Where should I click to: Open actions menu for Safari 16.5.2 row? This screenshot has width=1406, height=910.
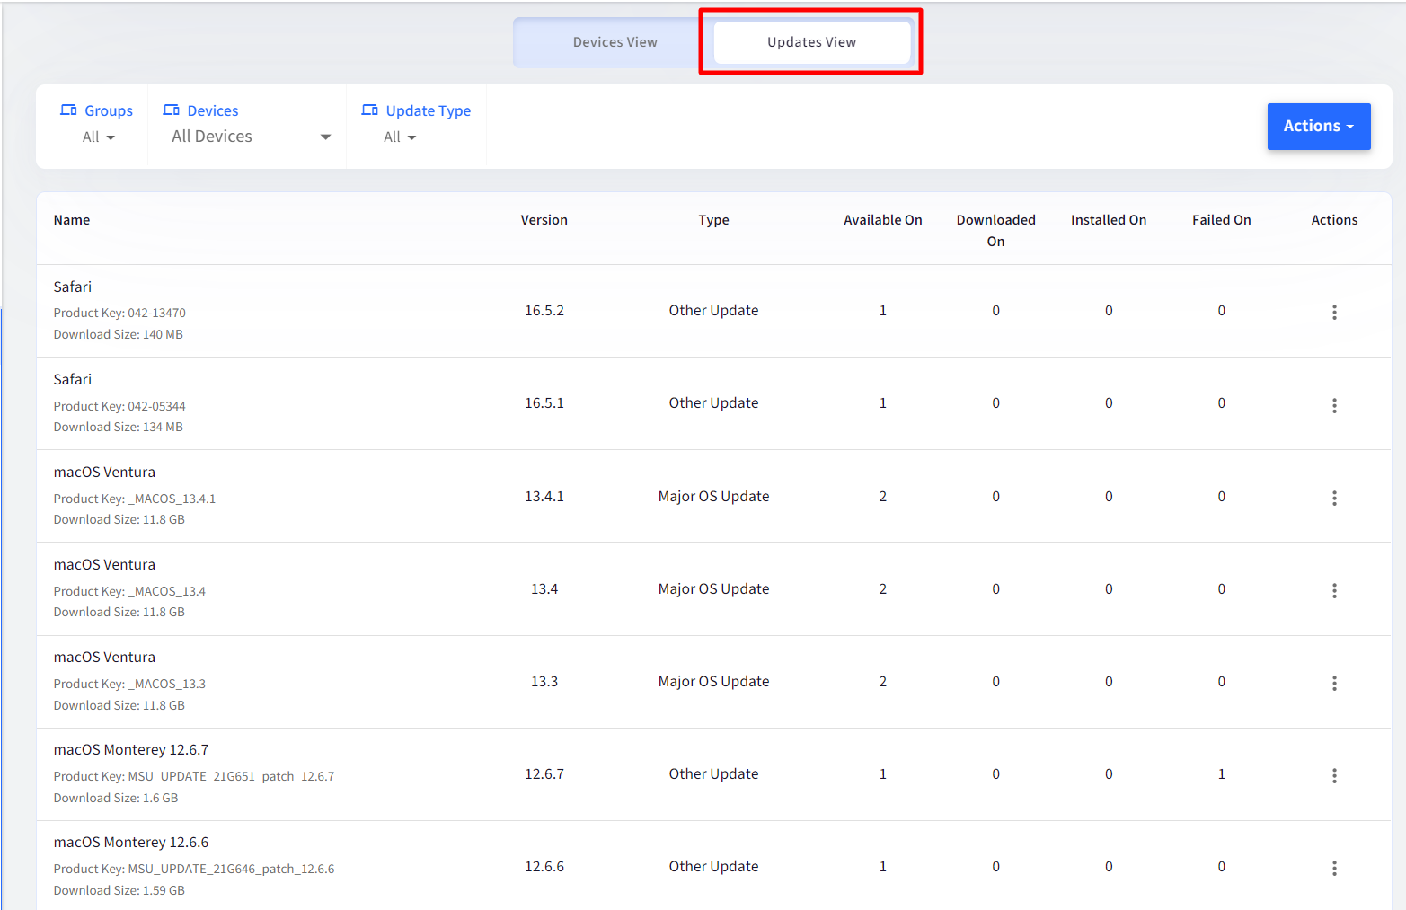click(x=1334, y=312)
